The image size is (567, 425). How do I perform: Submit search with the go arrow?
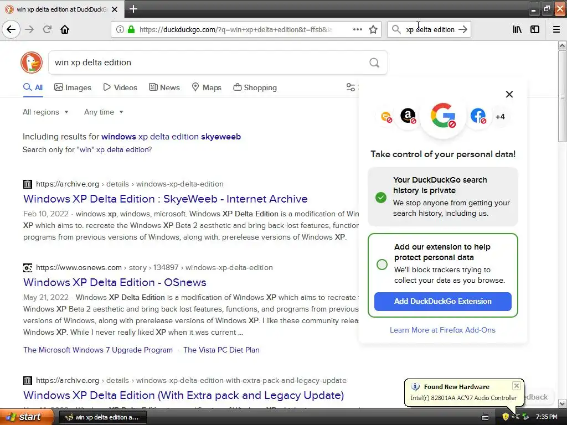point(463,29)
